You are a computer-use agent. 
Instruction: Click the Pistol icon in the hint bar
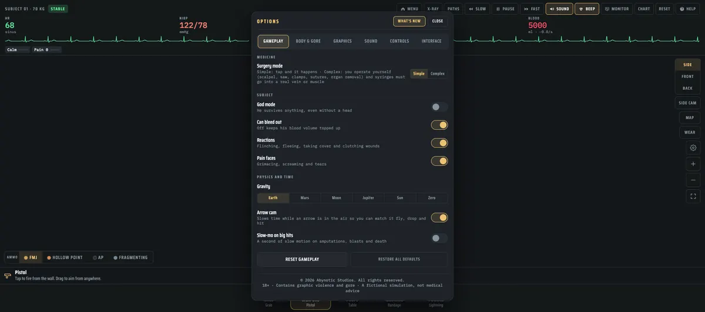8,276
